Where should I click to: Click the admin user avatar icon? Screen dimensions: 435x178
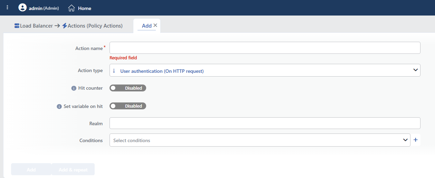click(x=22, y=8)
